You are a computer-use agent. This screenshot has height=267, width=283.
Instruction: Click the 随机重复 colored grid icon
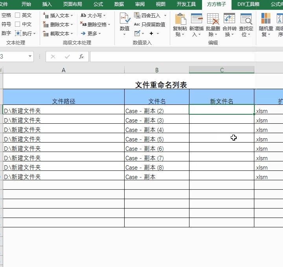(266, 18)
